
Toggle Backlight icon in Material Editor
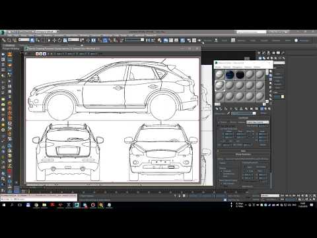271,75
